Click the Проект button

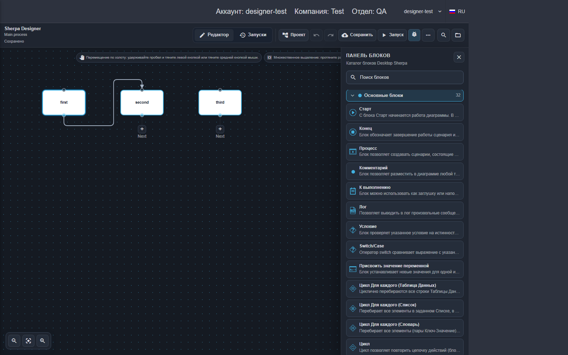(294, 35)
